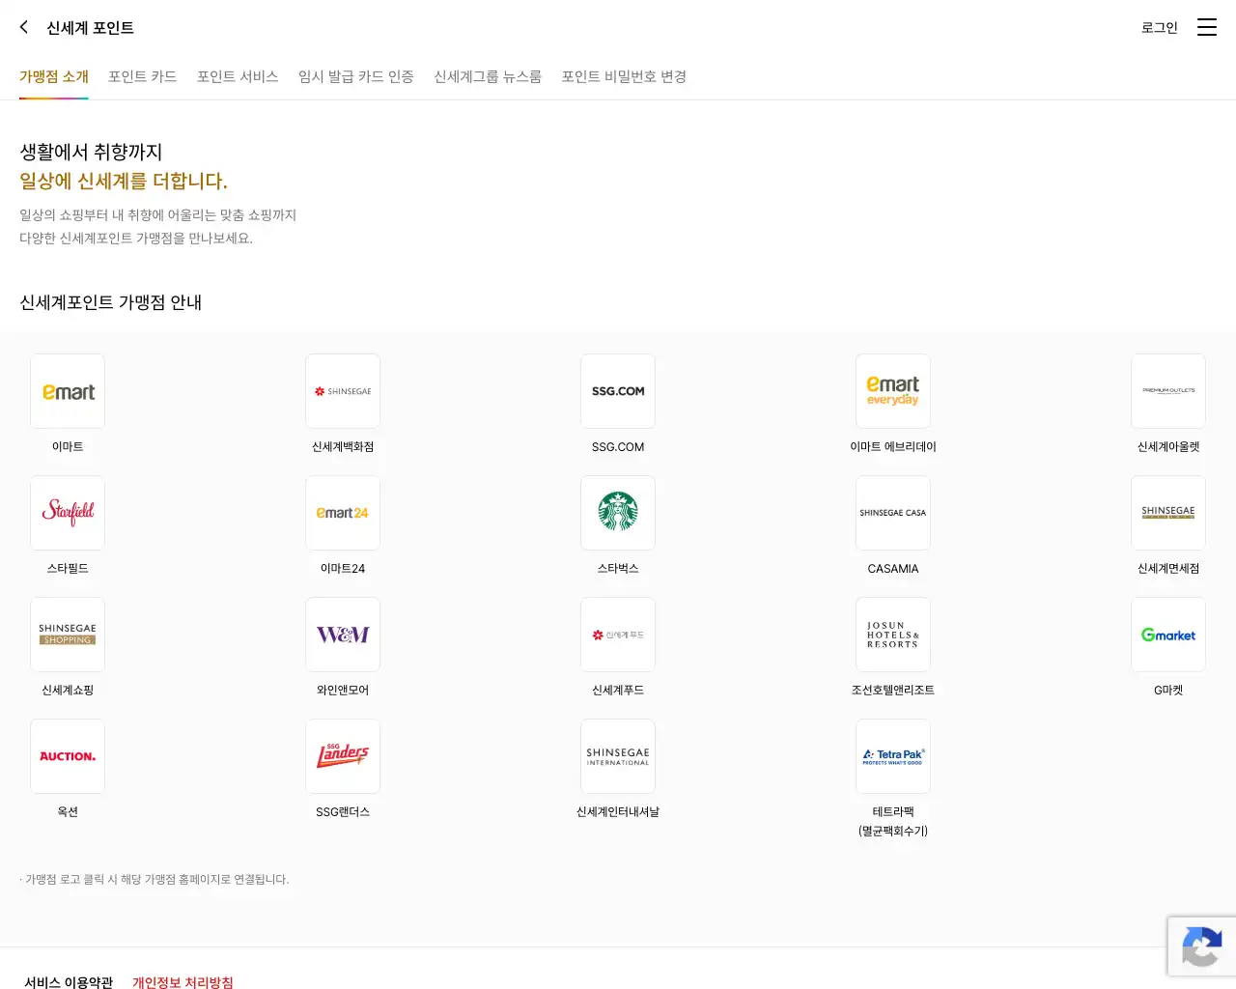The height and width of the screenshot is (989, 1236).
Task: Select the 가맹점 소개 tab
Action: [54, 76]
